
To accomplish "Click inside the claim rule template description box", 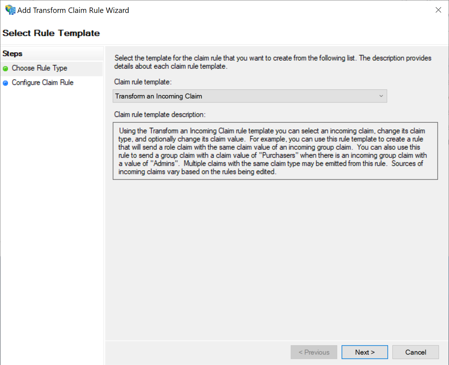I will (x=275, y=151).
